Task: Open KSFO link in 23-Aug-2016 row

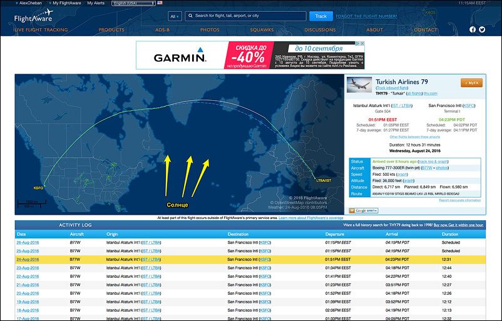Action: pyautogui.click(x=265, y=268)
